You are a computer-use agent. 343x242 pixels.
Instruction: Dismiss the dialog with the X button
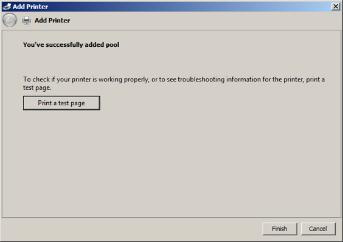[x=336, y=7]
